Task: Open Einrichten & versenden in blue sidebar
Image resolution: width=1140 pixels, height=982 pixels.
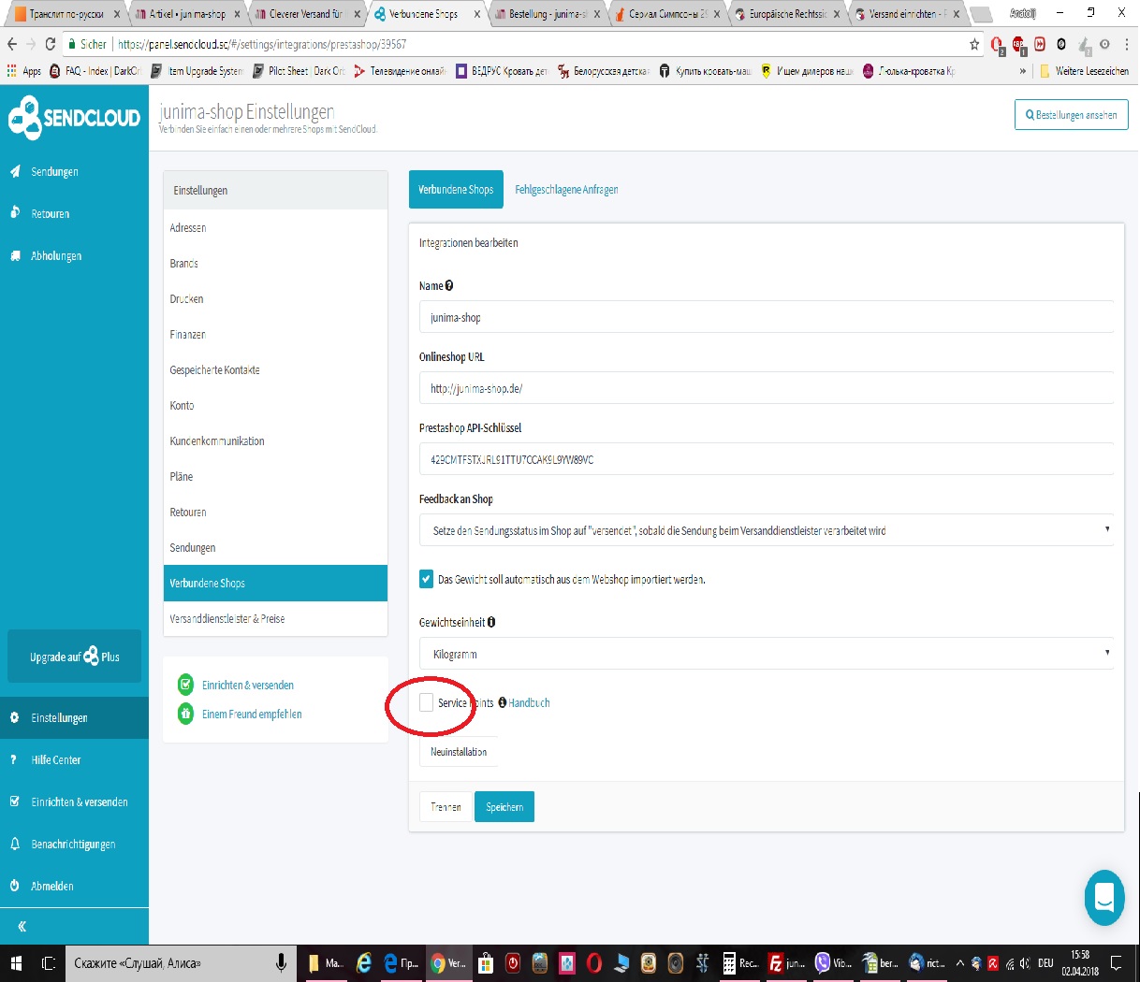Action: (80, 802)
